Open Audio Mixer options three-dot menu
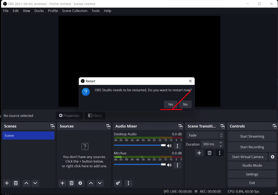The image size is (278, 195). click(x=128, y=183)
